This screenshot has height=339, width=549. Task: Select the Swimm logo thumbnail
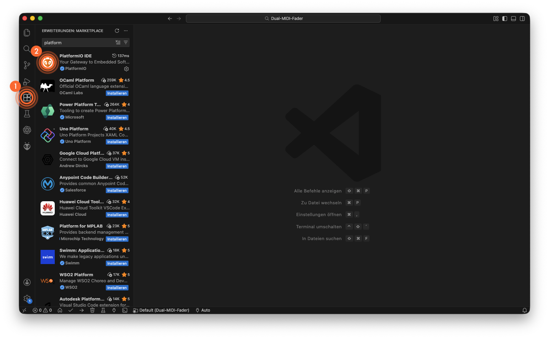(48, 257)
